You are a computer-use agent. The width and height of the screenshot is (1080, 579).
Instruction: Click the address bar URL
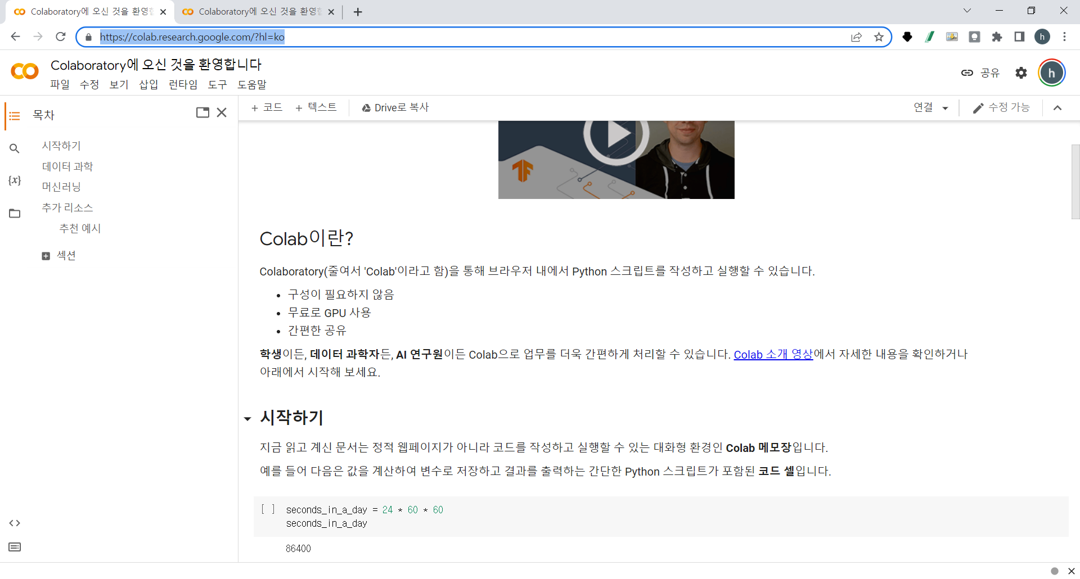(192, 37)
